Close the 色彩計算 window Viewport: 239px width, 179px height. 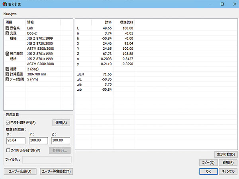point(235,4)
